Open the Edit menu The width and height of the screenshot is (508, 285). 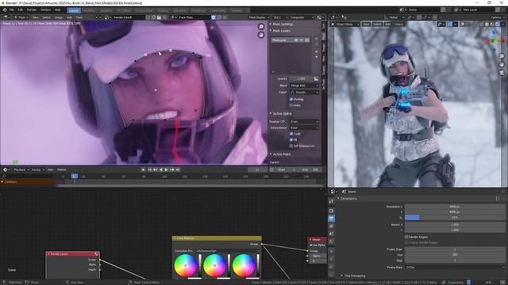click(x=20, y=10)
